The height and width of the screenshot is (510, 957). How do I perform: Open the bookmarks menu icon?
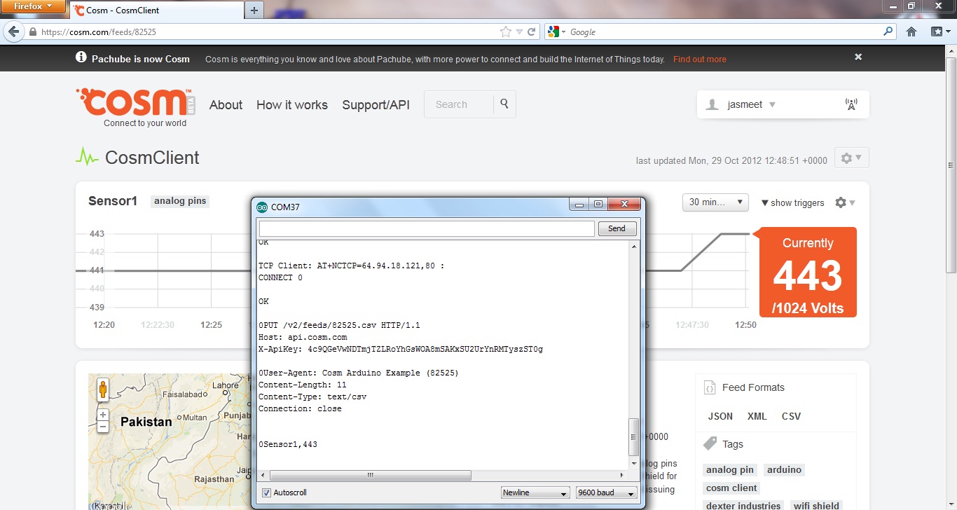click(939, 32)
